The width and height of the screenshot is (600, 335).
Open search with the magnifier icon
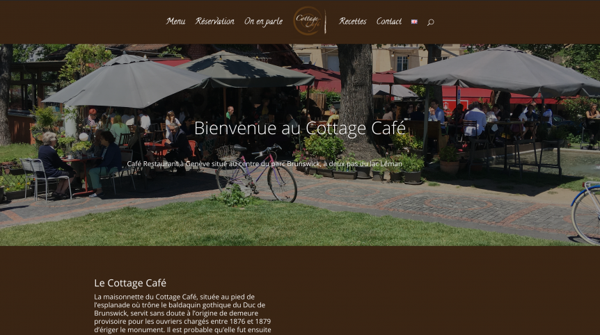(x=430, y=22)
